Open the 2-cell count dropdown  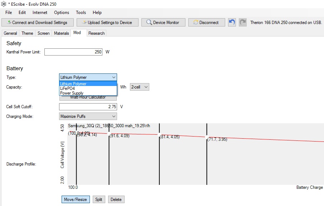(x=139, y=87)
